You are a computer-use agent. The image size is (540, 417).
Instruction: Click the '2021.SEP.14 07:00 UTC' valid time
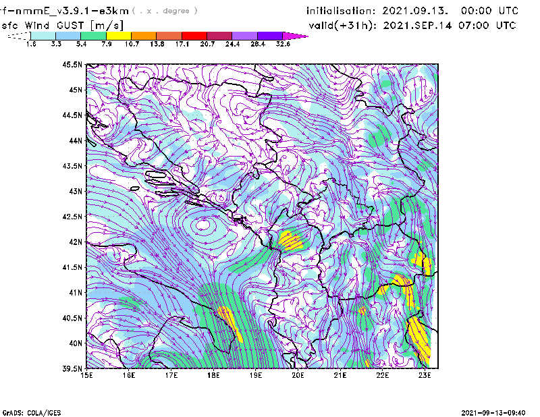[x=450, y=26]
